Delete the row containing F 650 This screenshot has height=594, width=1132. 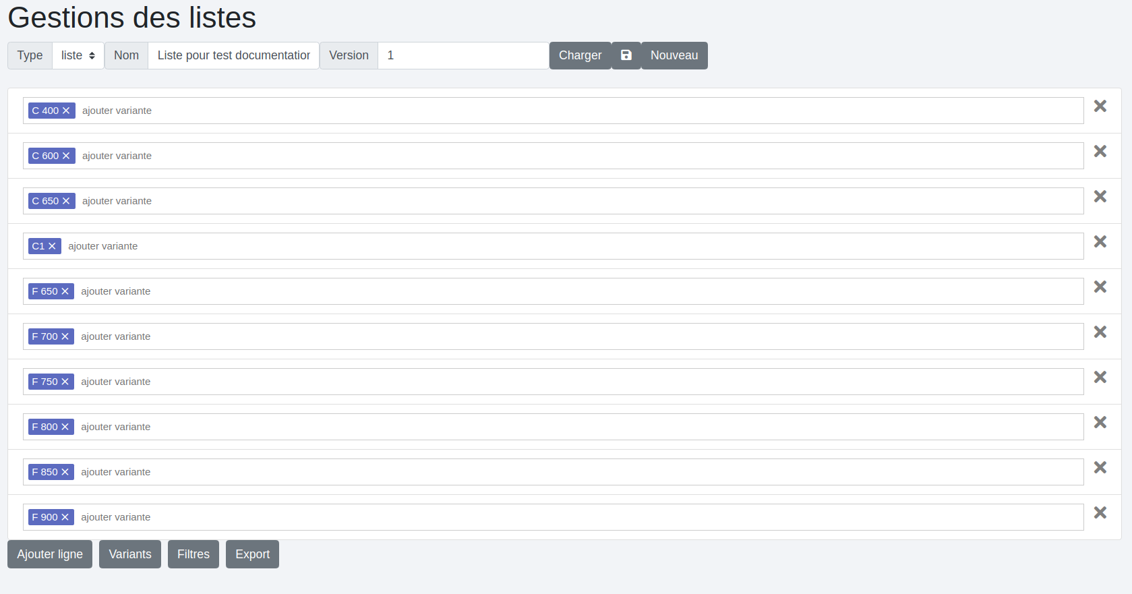tap(1100, 287)
